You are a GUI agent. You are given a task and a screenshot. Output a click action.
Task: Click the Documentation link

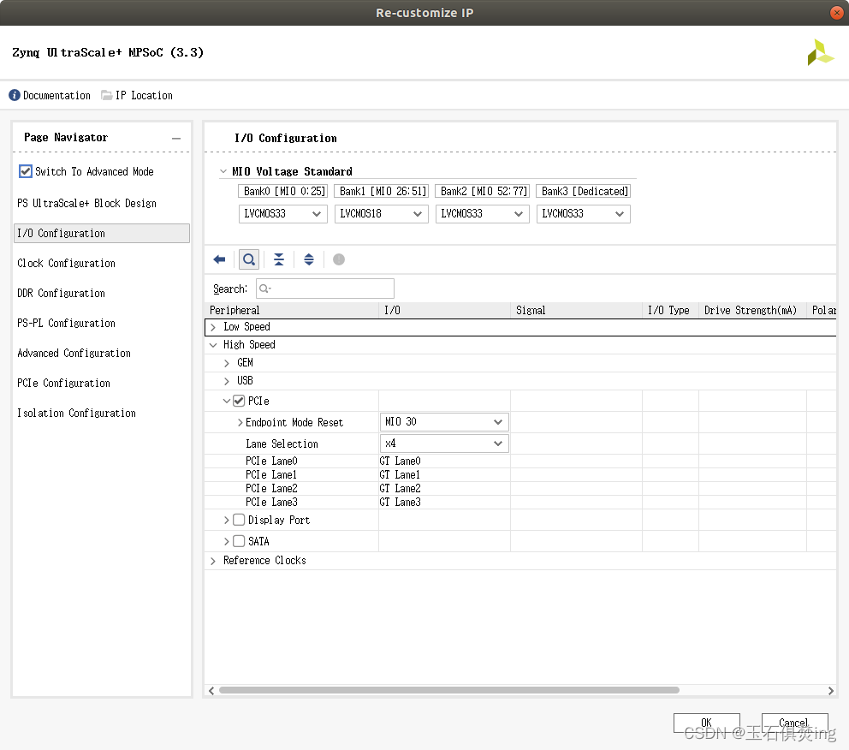point(56,95)
